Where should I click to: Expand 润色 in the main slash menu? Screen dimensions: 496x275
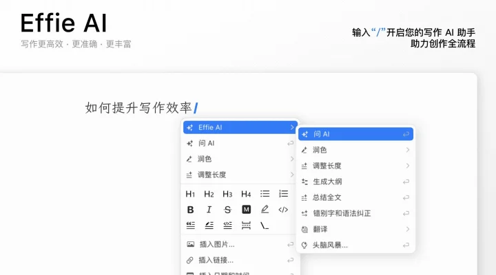pyautogui.click(x=240, y=159)
